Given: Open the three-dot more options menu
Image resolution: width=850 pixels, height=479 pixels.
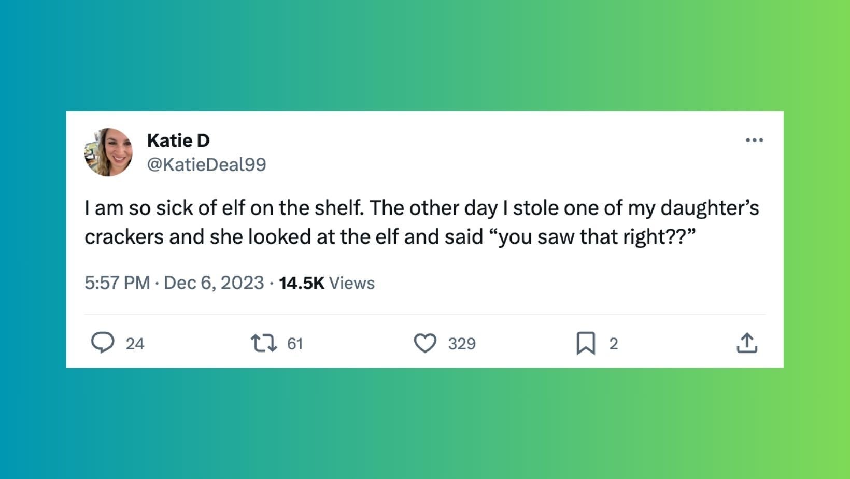Looking at the screenshot, I should [754, 140].
